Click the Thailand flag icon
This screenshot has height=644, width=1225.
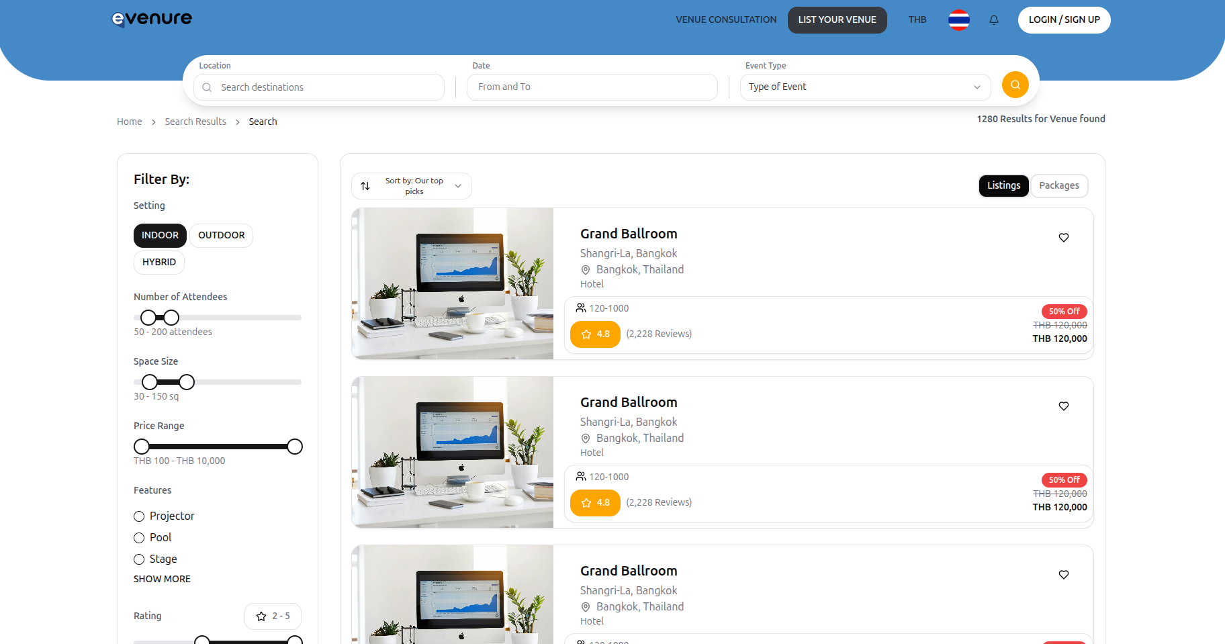(x=958, y=20)
